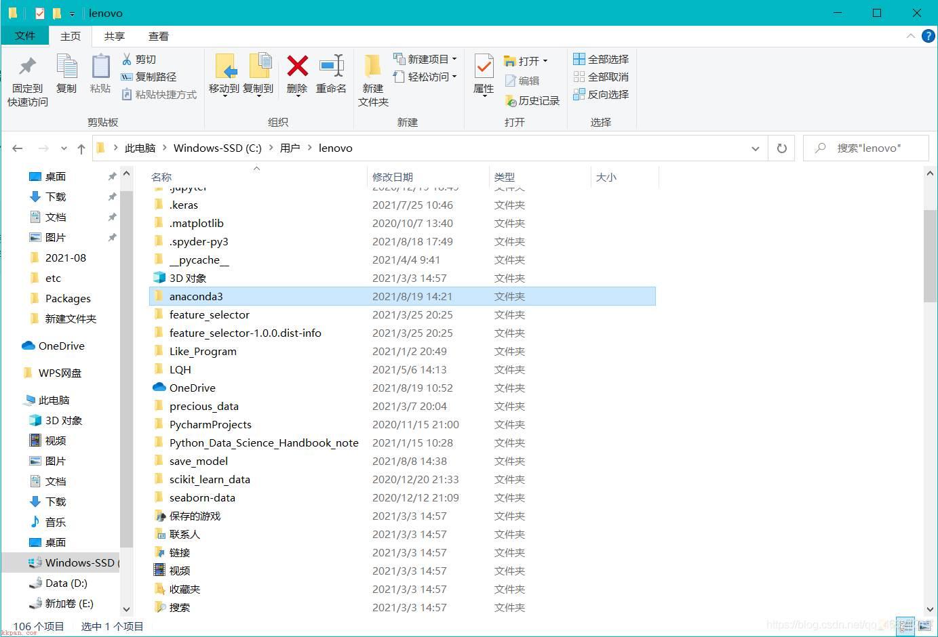The width and height of the screenshot is (938, 637).
Task: Sort by Date Modified (修改日期) column
Action: coord(393,177)
